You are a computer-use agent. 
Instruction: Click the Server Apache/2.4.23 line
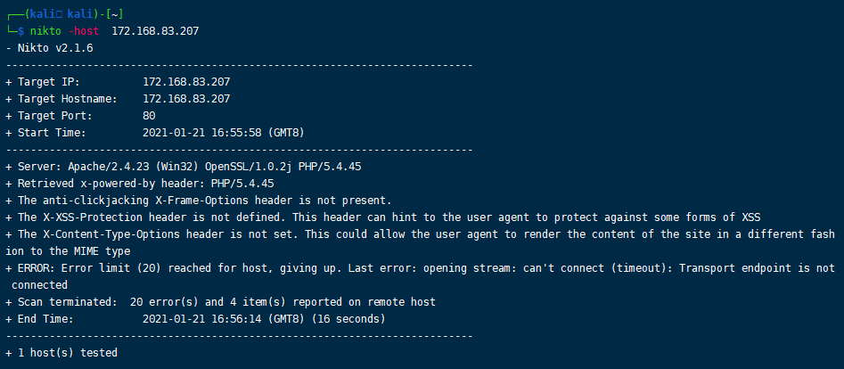(x=184, y=167)
